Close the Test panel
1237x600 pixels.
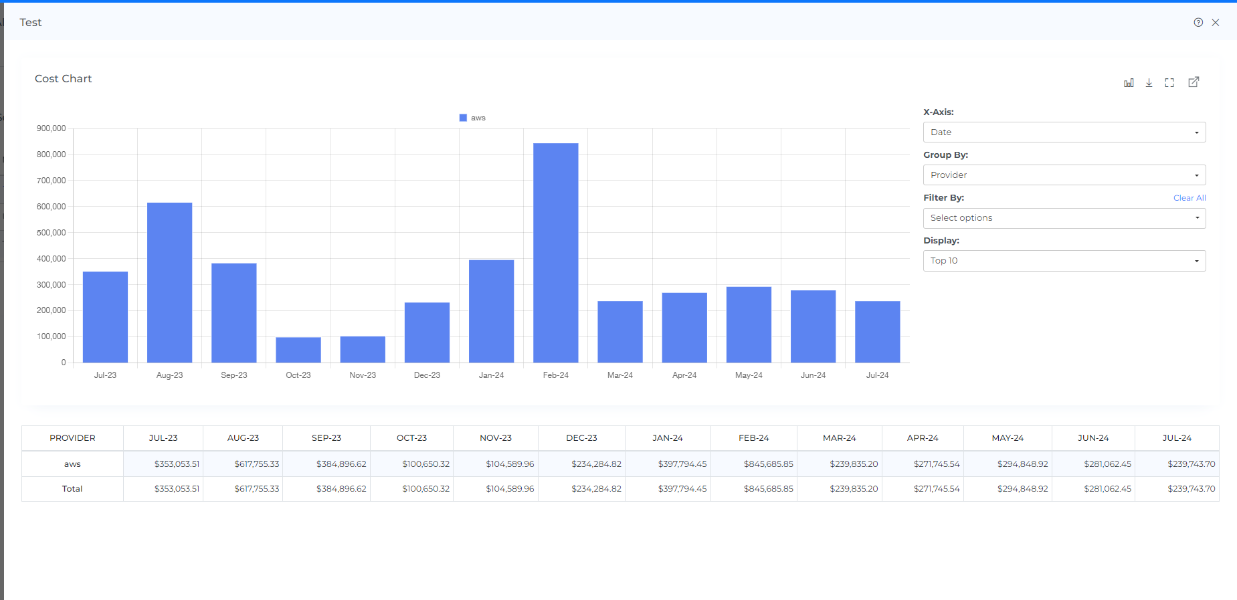[1216, 23]
